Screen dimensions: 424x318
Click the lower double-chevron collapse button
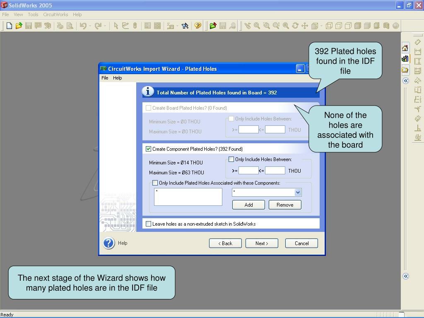406,276
